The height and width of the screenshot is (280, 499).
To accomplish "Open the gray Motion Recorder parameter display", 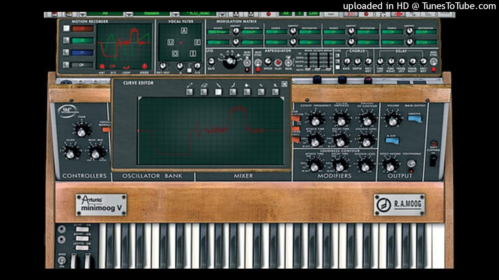I will coord(83,65).
